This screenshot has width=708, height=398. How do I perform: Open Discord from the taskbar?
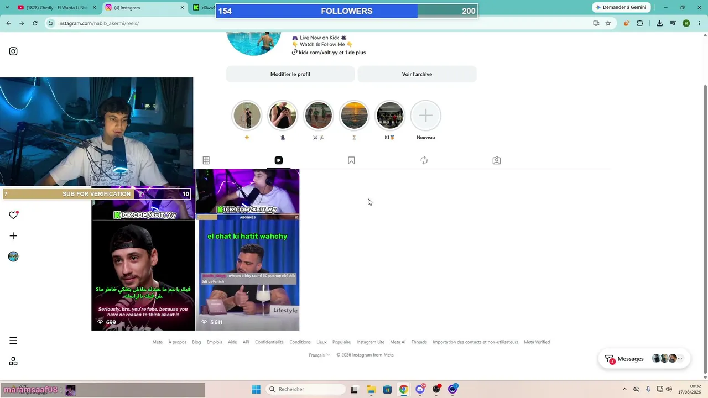click(420, 389)
